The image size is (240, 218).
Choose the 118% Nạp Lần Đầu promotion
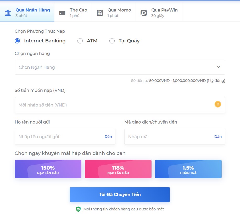coord(118,169)
